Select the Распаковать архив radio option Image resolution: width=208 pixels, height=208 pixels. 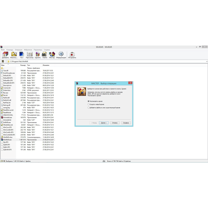88,101
